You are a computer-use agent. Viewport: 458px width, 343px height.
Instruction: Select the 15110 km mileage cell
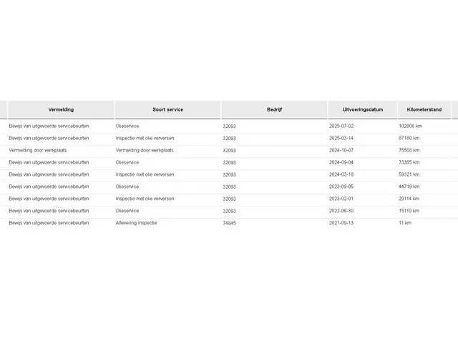click(409, 211)
